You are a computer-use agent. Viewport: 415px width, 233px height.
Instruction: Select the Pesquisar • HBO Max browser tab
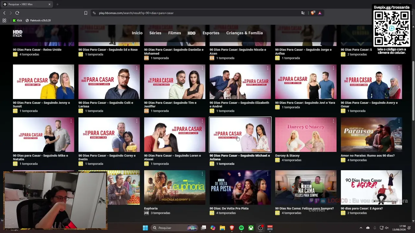(27, 4)
